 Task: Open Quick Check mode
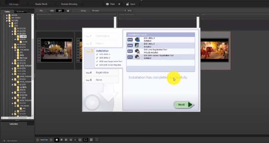coord(41,4)
